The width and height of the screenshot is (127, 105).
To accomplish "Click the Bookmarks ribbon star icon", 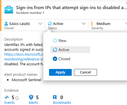I will (55, 97).
